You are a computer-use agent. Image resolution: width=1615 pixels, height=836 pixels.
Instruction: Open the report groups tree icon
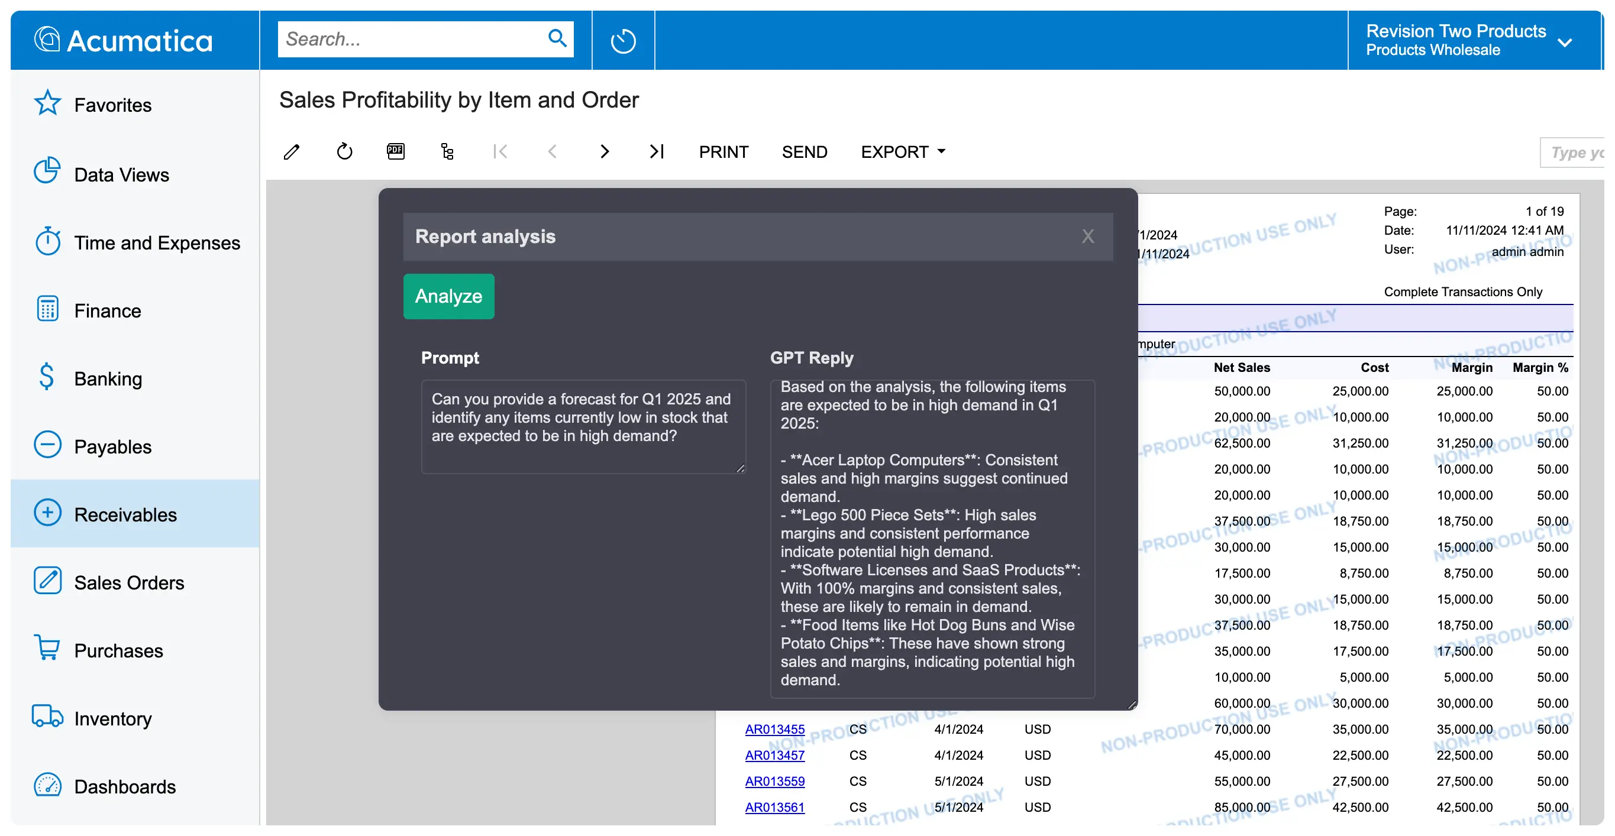pyautogui.click(x=447, y=152)
